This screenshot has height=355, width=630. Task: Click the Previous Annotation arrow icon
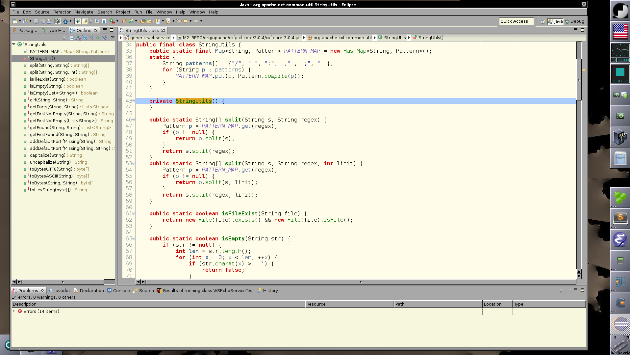[167, 21]
